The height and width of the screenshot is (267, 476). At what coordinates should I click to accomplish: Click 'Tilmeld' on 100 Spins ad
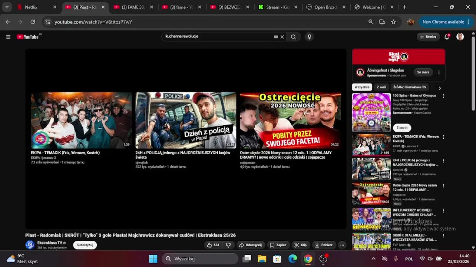(402, 128)
